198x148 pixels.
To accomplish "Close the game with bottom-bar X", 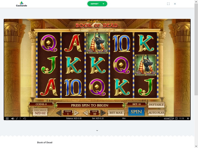I will pos(188,118).
